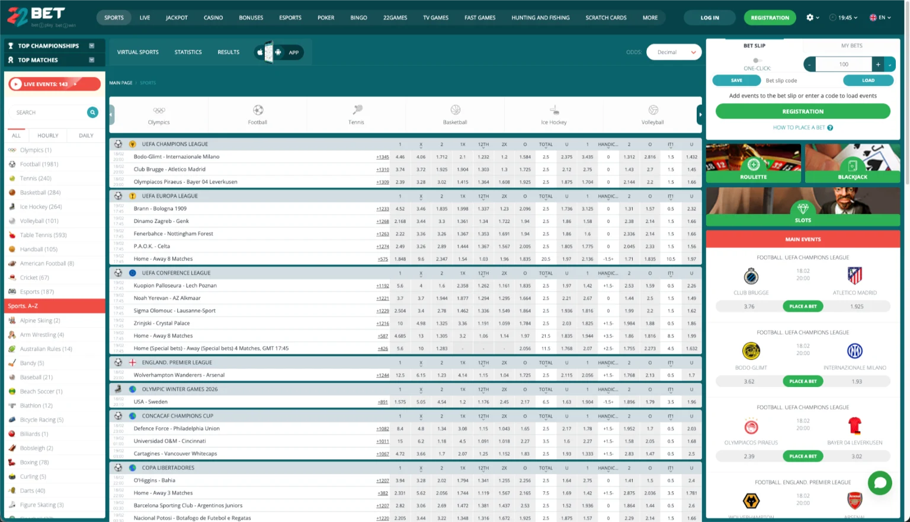Place a bet on Club Brugge match

coord(803,306)
